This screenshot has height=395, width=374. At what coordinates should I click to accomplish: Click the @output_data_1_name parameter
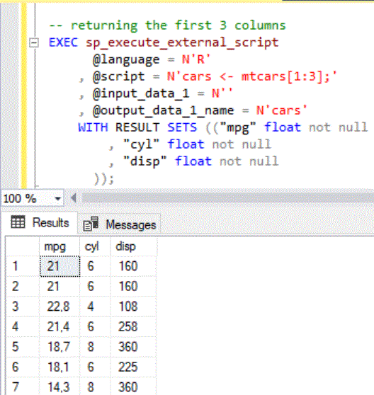(x=163, y=111)
